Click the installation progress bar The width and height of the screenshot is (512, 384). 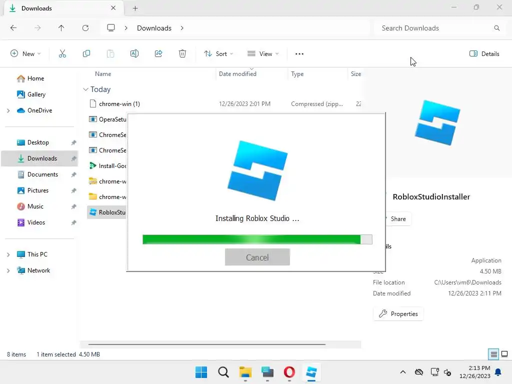pos(257,239)
